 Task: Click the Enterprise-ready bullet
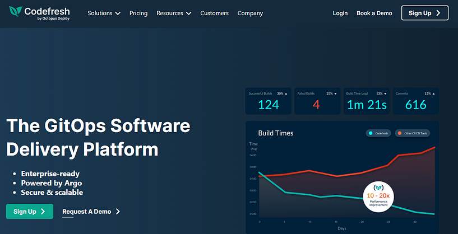[x=50, y=174]
